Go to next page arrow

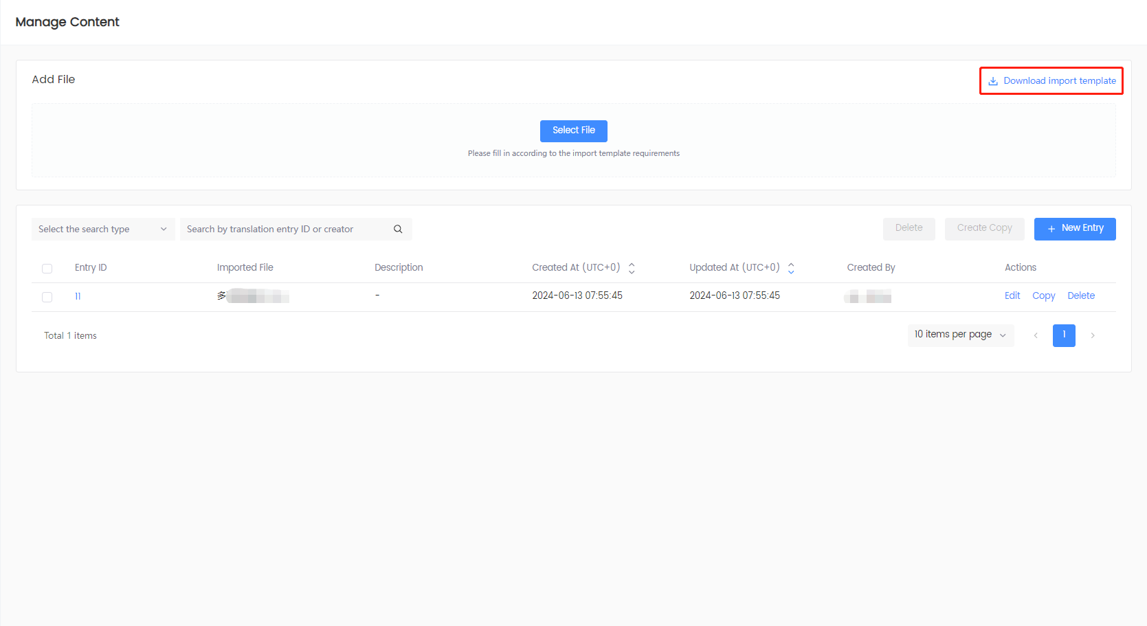tap(1092, 335)
